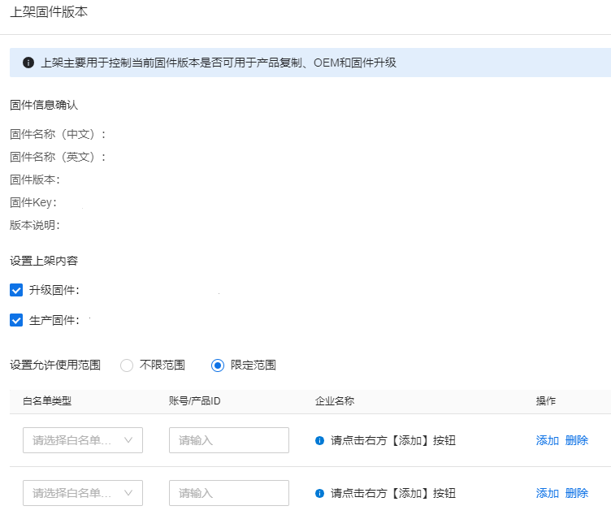Screen dimensions: 611x519
Task: Open the second row whitelist type dropdown
Action: click(x=83, y=493)
